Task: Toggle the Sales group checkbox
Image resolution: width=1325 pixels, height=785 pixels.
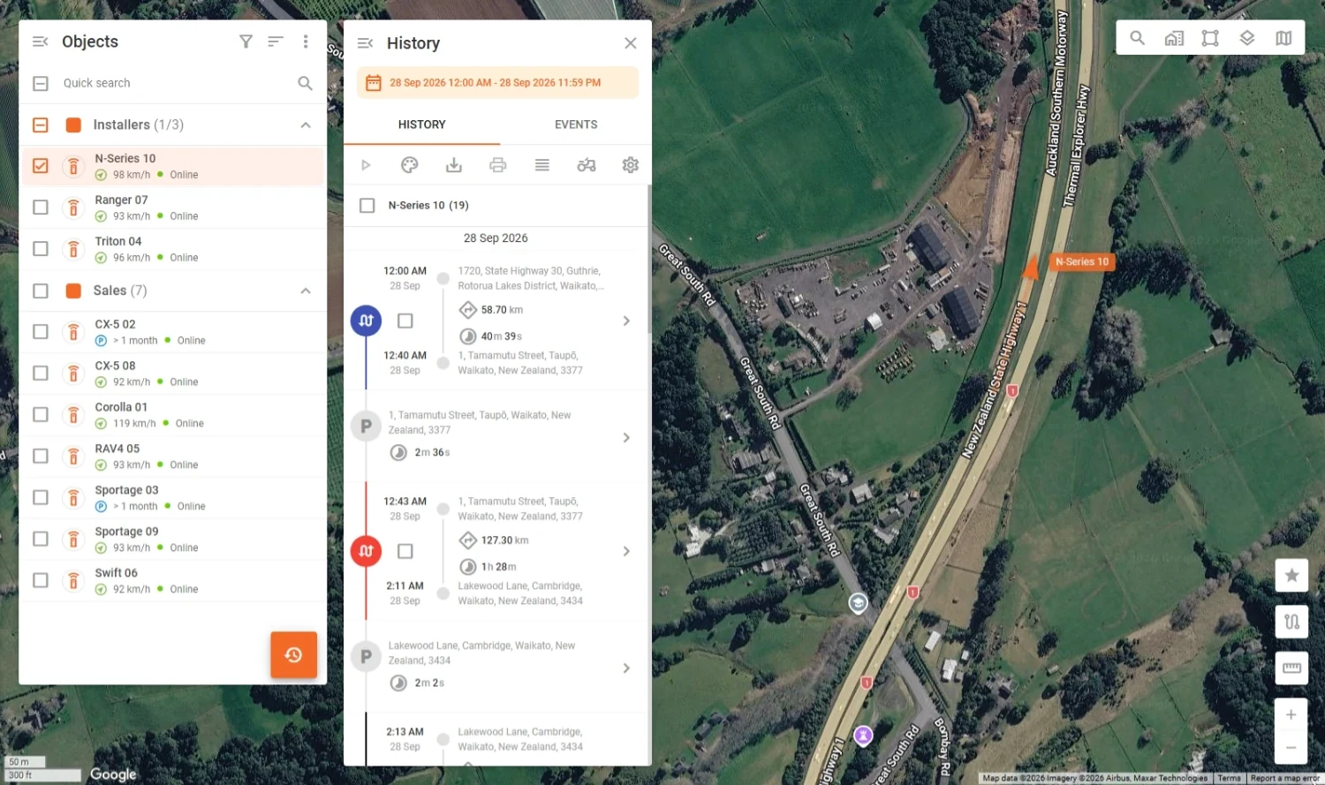Action: 41,291
